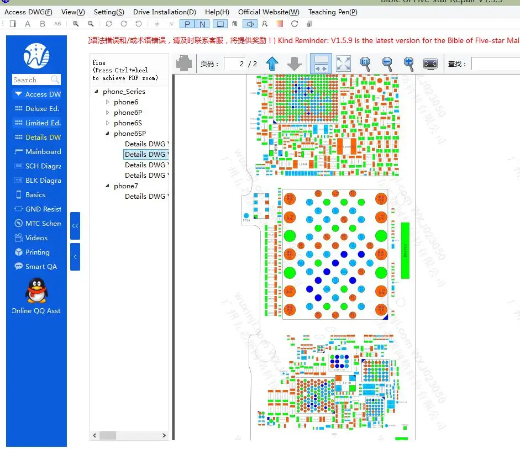Click the 'AB' toolbar icon
This screenshot has height=449, width=520.
pyautogui.click(x=57, y=24)
